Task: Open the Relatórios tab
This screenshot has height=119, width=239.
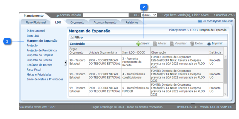Action: 132,22
